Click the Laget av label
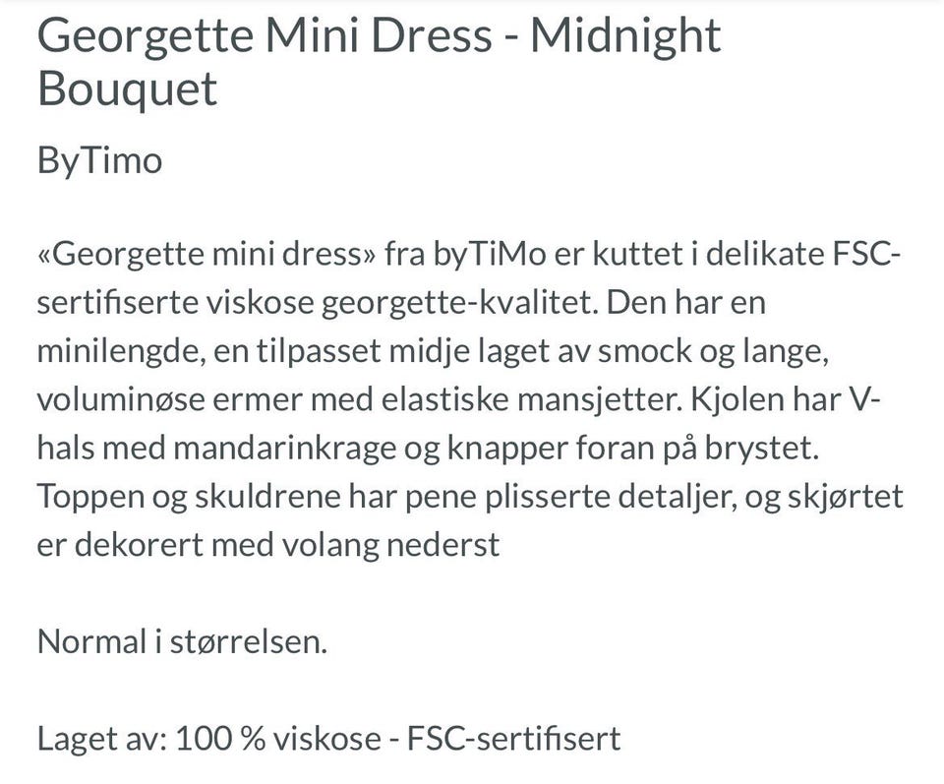Viewport: 944px width, 784px height. [101, 739]
